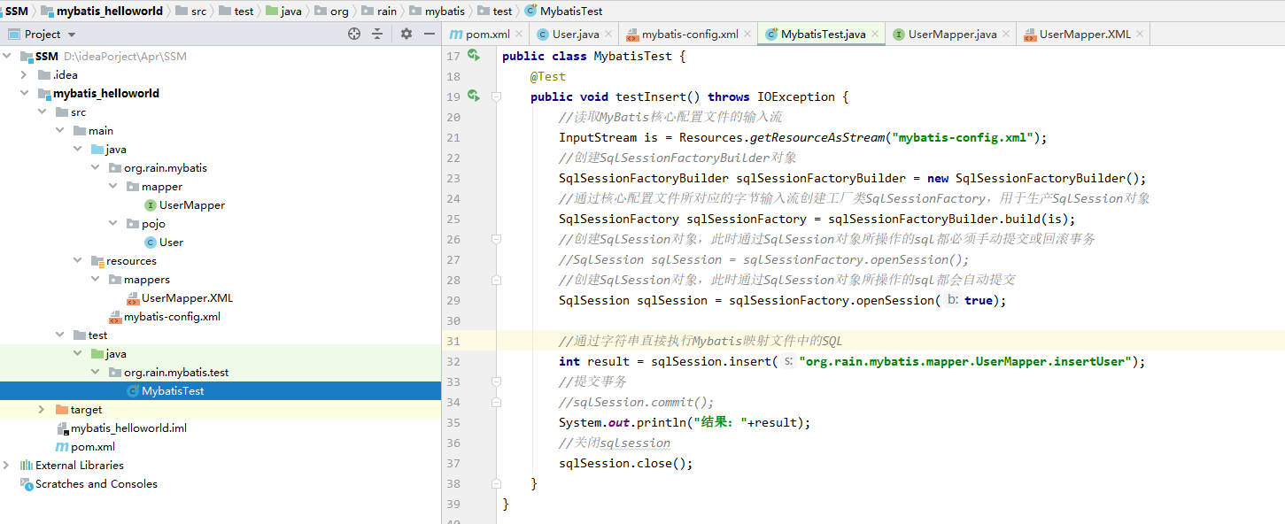
Task: Select the User class tree row
Action: [x=221, y=243]
